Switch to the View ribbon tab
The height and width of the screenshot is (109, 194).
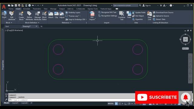45,9
